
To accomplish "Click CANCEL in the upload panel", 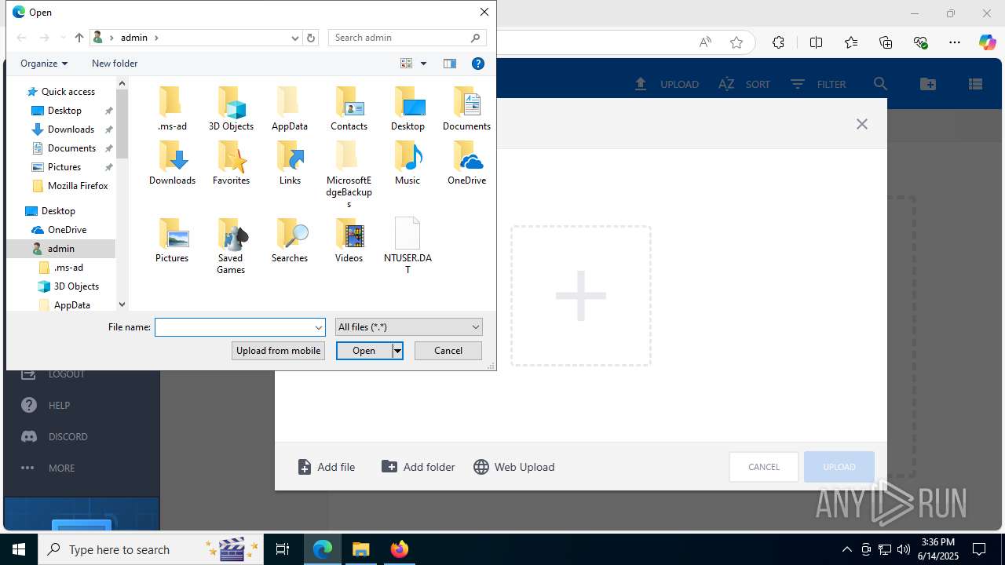I will click(x=764, y=467).
